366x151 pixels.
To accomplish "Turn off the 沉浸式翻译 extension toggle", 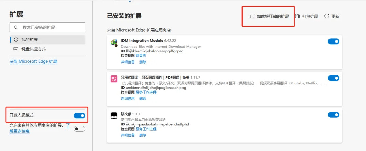I will 334,78.
